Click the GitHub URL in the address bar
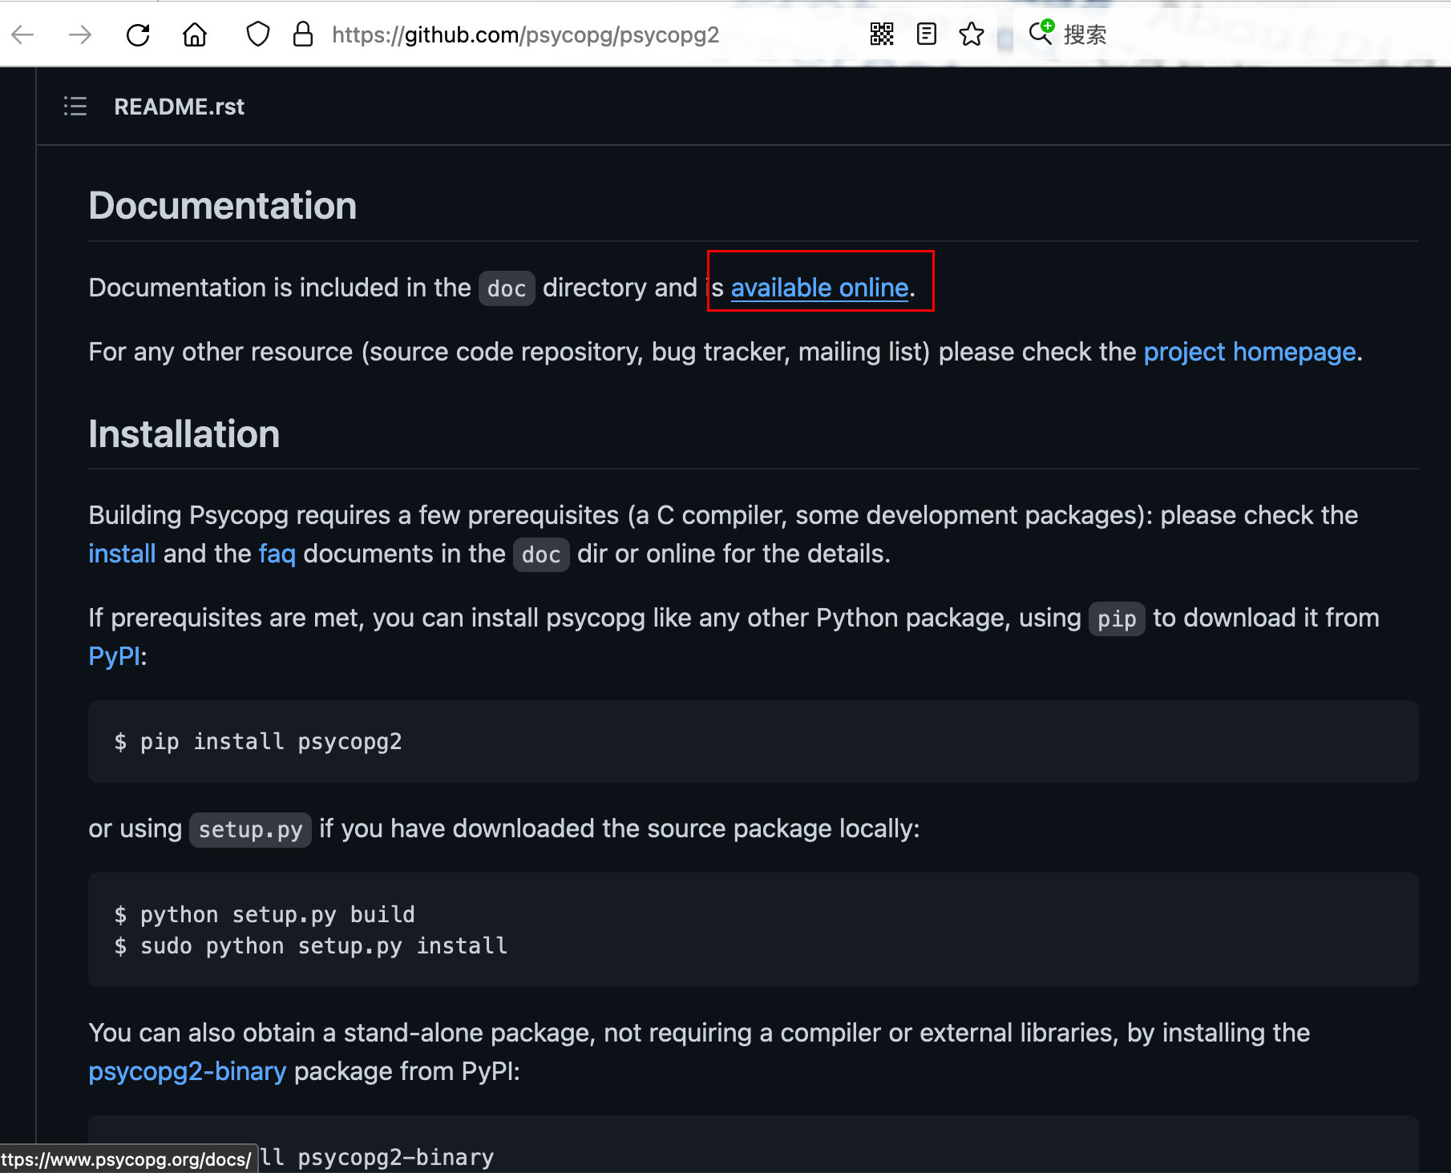Image resolution: width=1451 pixels, height=1173 pixels. 525,34
